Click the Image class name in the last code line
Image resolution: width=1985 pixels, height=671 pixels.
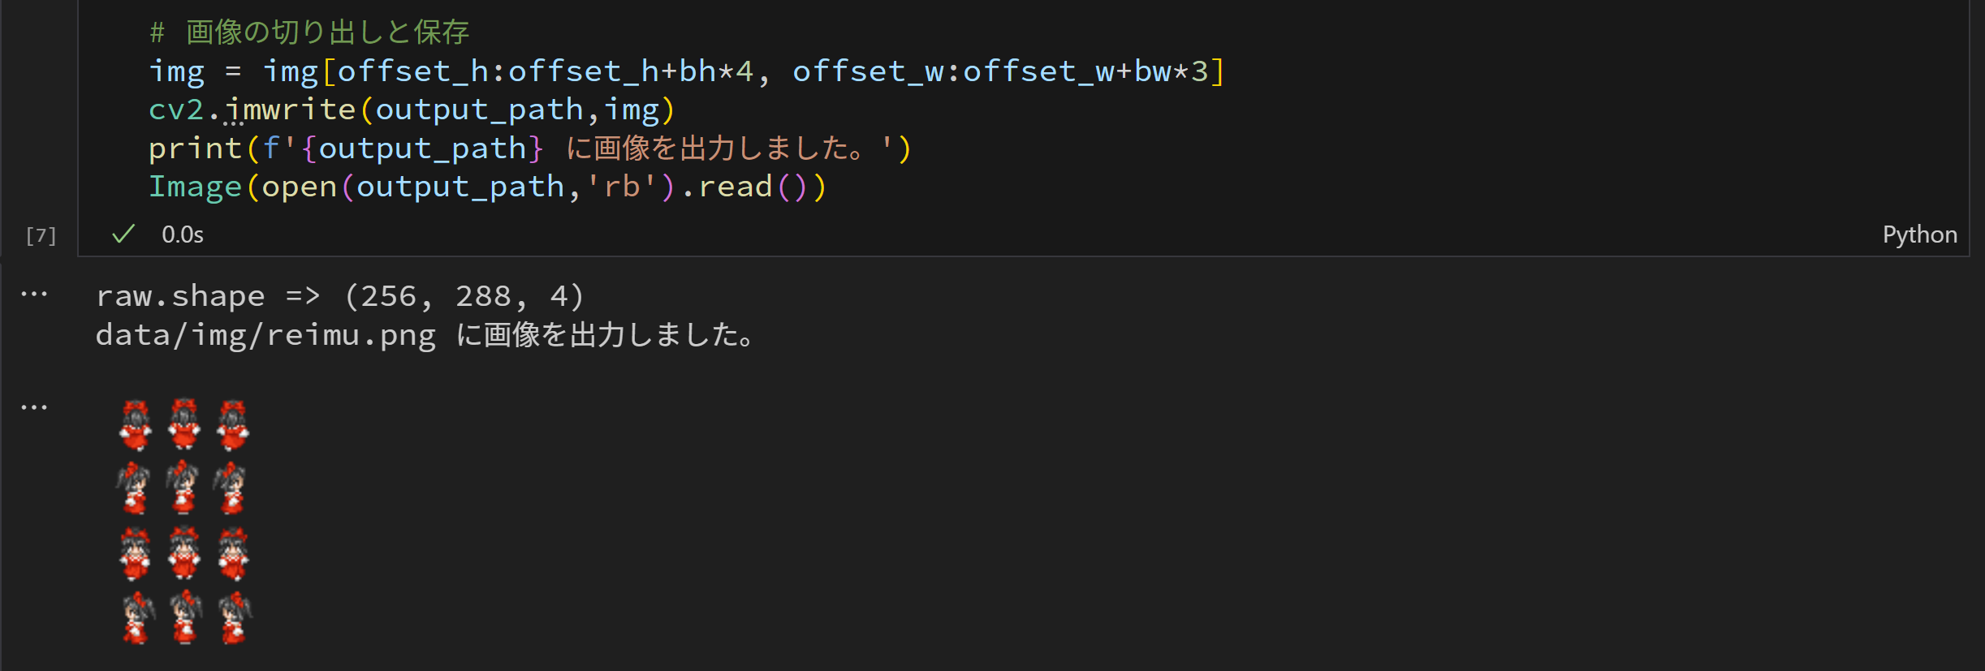tap(195, 187)
